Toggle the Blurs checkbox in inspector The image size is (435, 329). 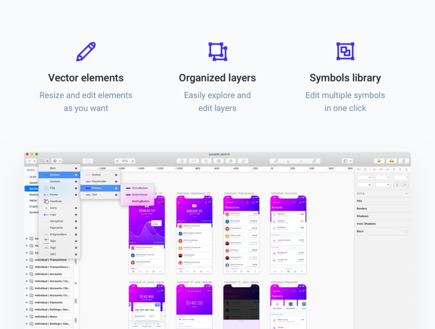click(406, 231)
